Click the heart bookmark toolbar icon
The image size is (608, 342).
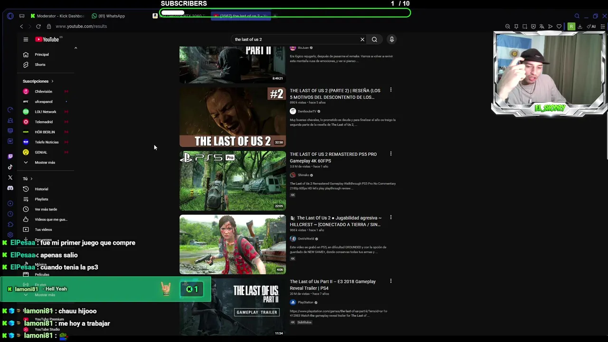tap(559, 27)
